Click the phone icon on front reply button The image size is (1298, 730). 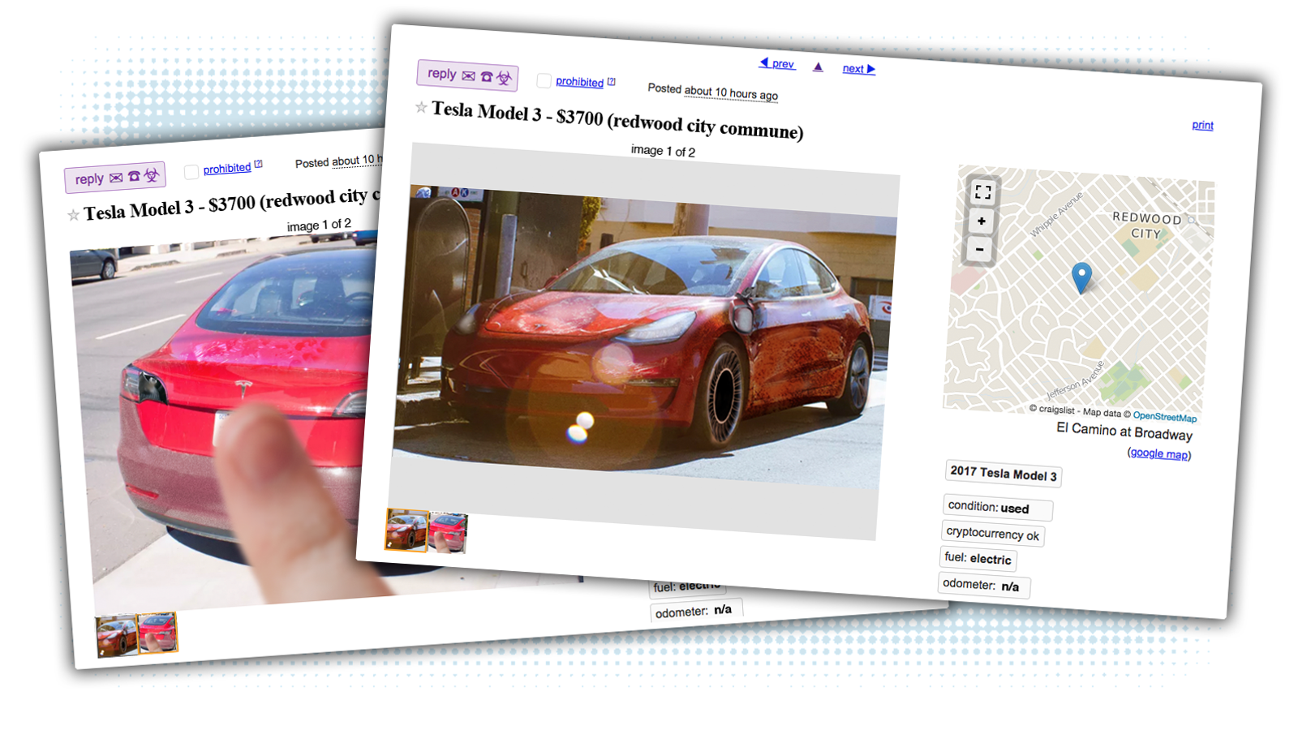tap(487, 76)
